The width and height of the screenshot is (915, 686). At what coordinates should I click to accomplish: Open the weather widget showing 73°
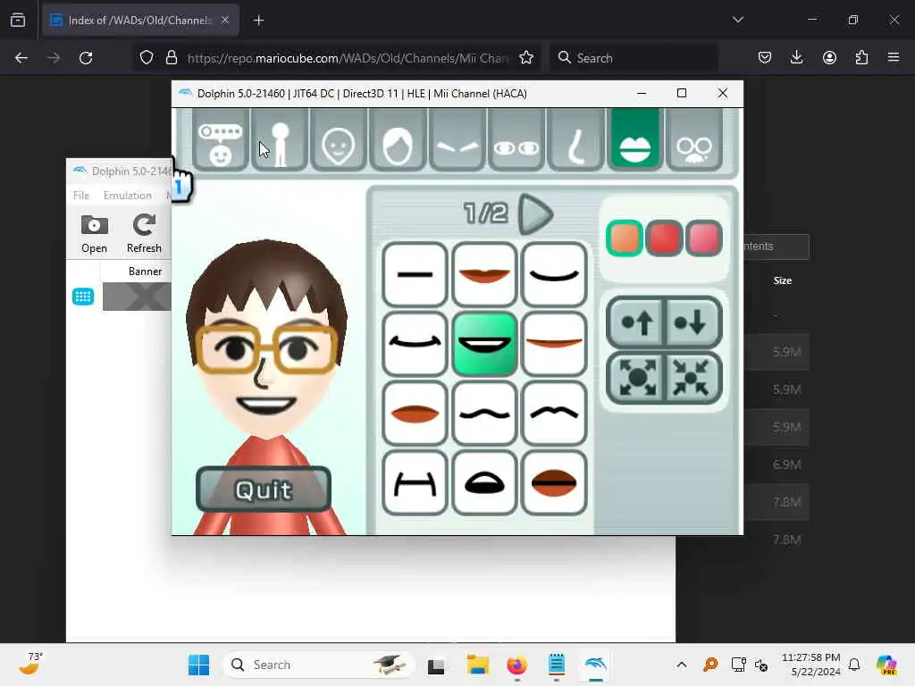32,664
